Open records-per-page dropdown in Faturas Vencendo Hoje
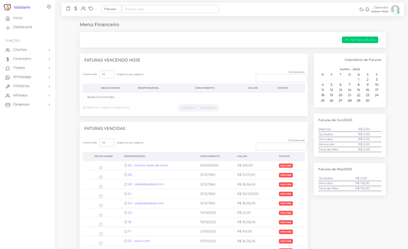The height and width of the screenshot is (249, 408). [x=107, y=74]
